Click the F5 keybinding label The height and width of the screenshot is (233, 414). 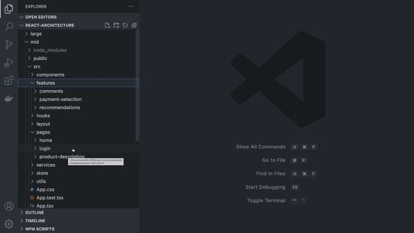coord(295,187)
